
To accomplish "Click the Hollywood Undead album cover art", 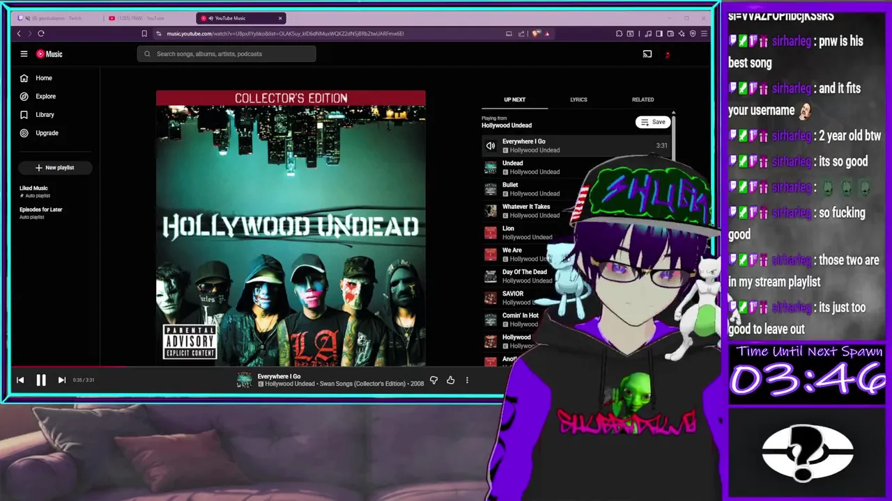I will point(291,228).
